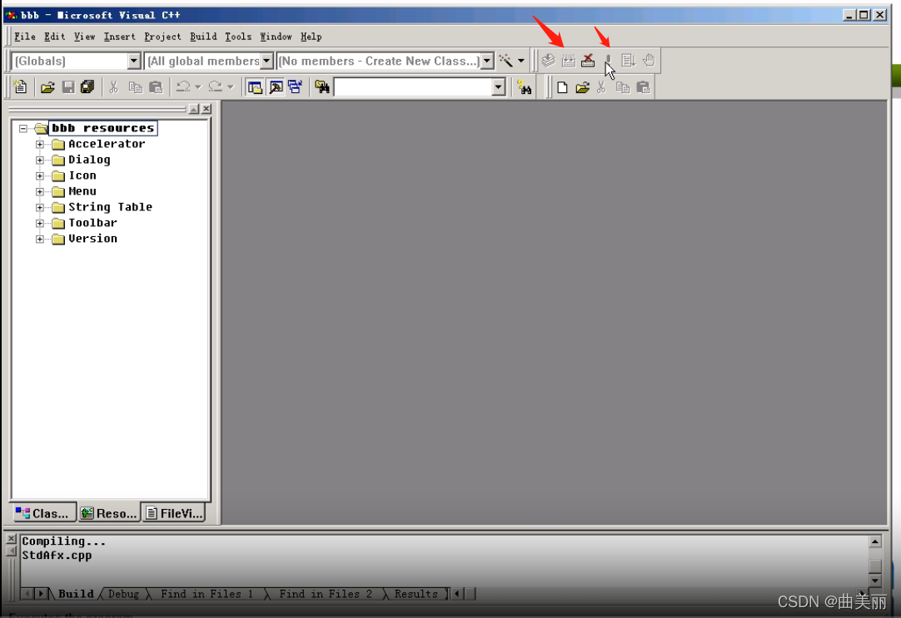This screenshot has width=901, height=618.
Task: Click the Execute Program exclamation icon
Action: click(608, 60)
